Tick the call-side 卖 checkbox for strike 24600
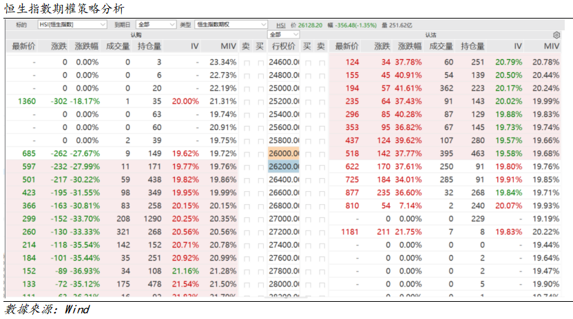The width and height of the screenshot is (573, 319). 246,62
